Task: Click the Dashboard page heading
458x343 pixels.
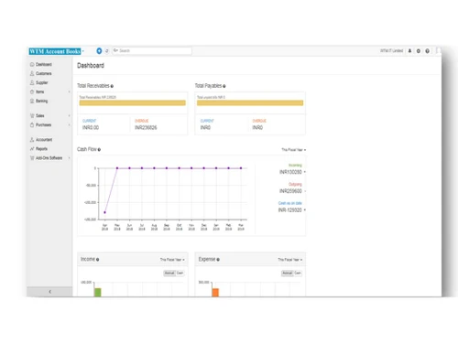Action: click(x=91, y=66)
